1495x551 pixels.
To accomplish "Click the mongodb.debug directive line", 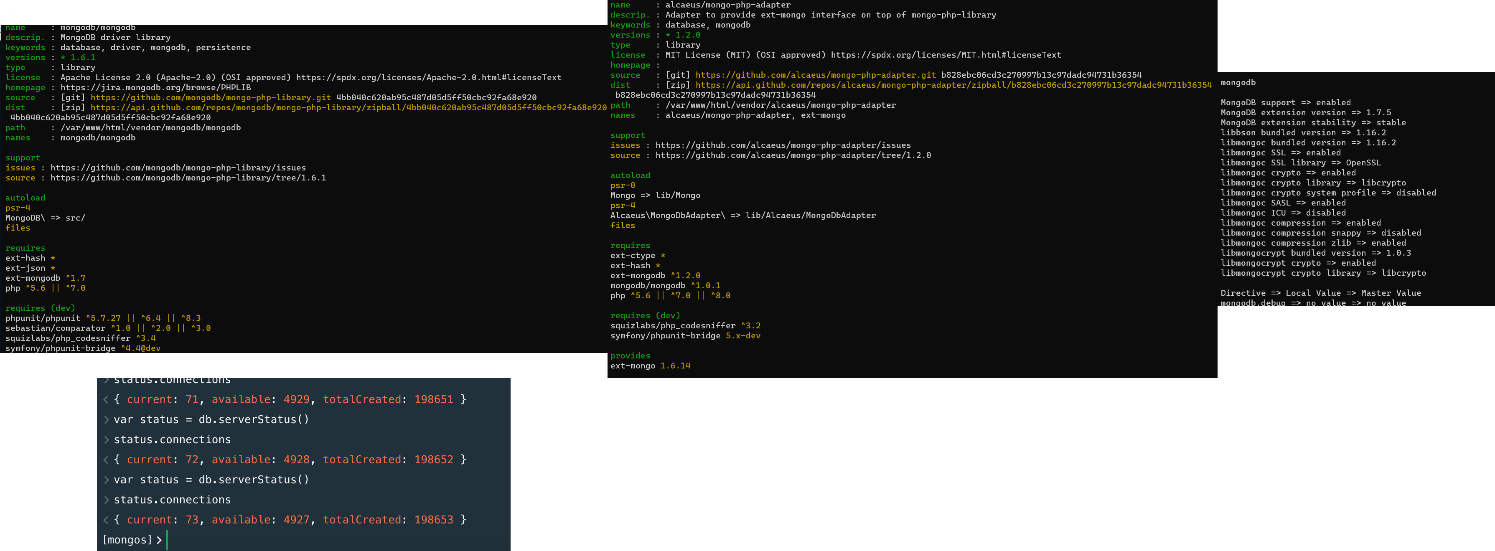I will point(1313,303).
